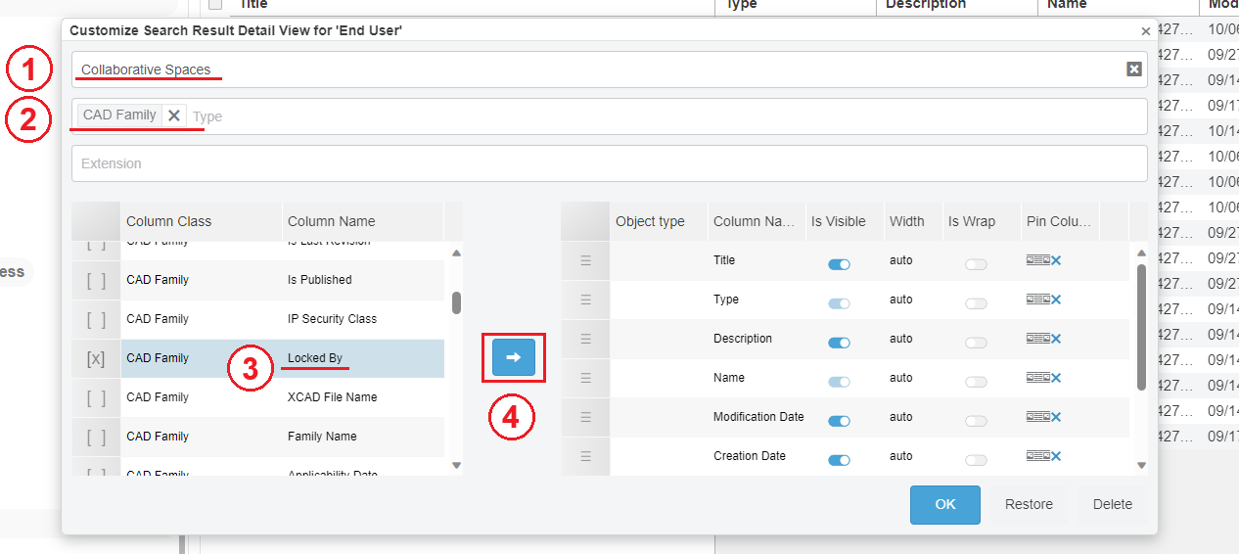The width and height of the screenshot is (1239, 554).
Task: Click the pin column icon for Modification Date
Action: (x=1037, y=417)
